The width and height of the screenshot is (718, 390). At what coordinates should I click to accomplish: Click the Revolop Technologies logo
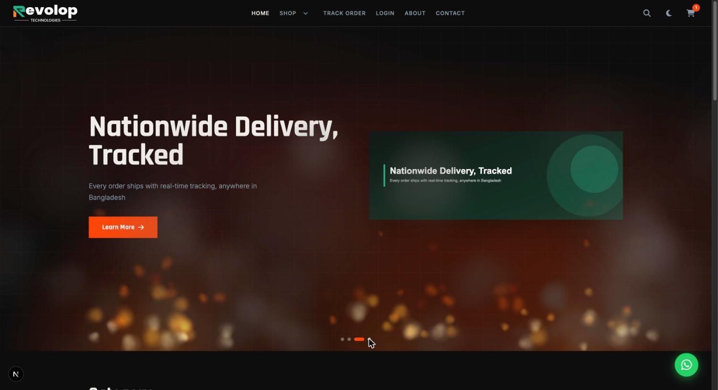tap(45, 13)
